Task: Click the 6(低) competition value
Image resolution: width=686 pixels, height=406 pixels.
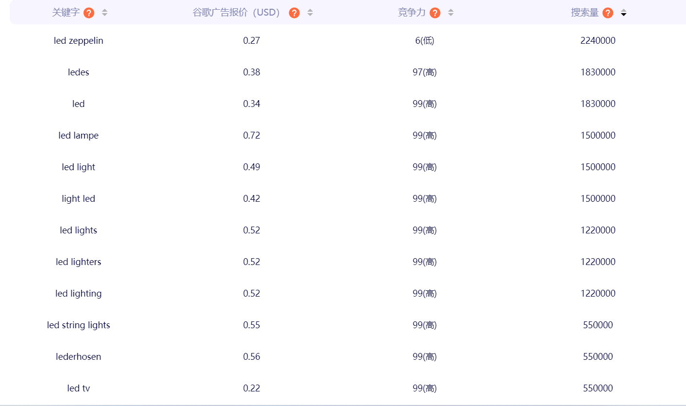Action: 425,41
